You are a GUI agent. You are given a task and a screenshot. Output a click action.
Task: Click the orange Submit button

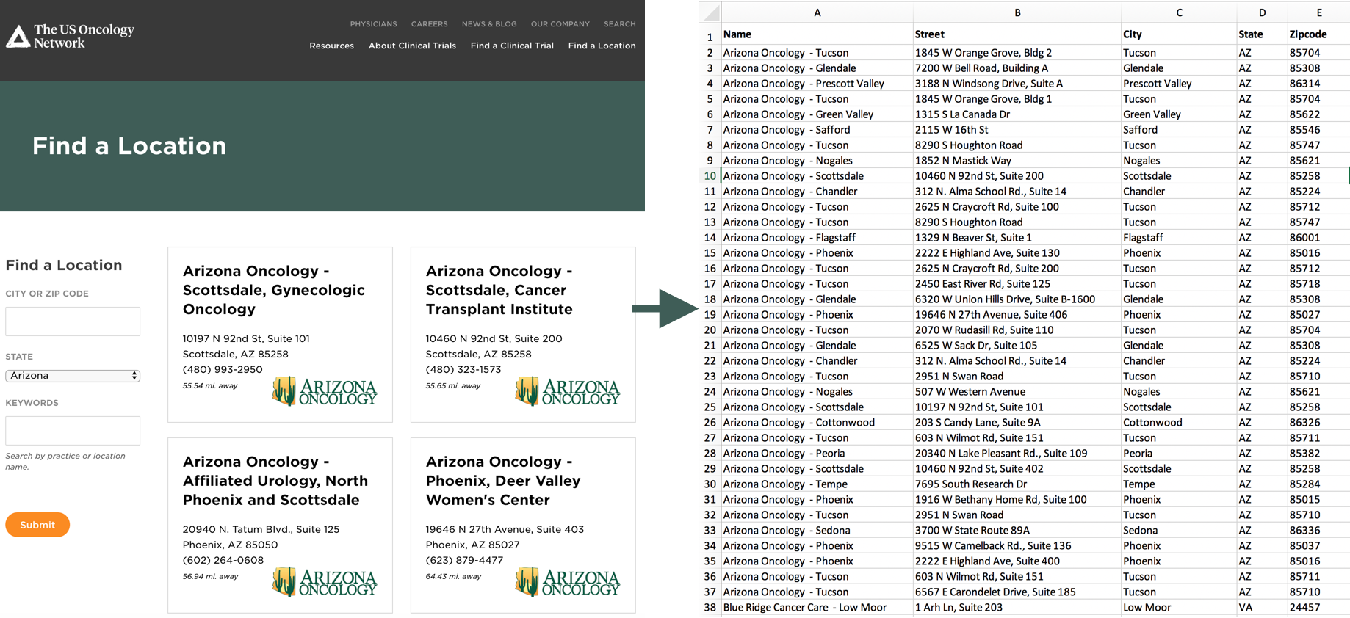click(37, 525)
